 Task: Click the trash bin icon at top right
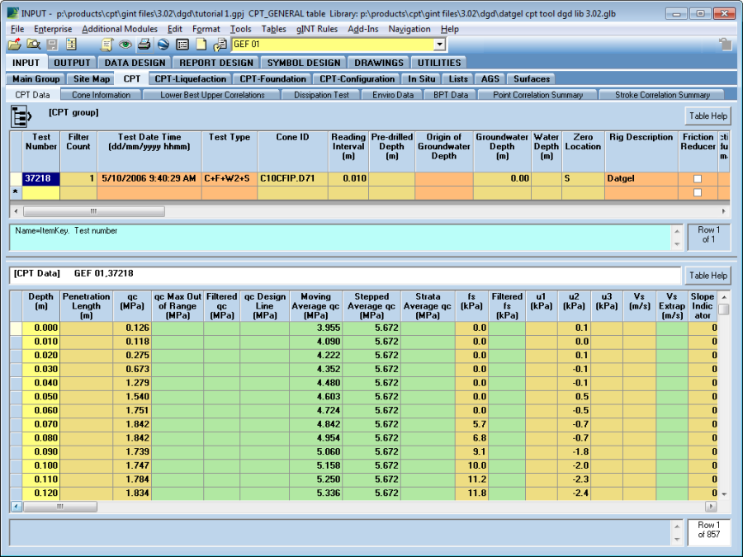[725, 45]
